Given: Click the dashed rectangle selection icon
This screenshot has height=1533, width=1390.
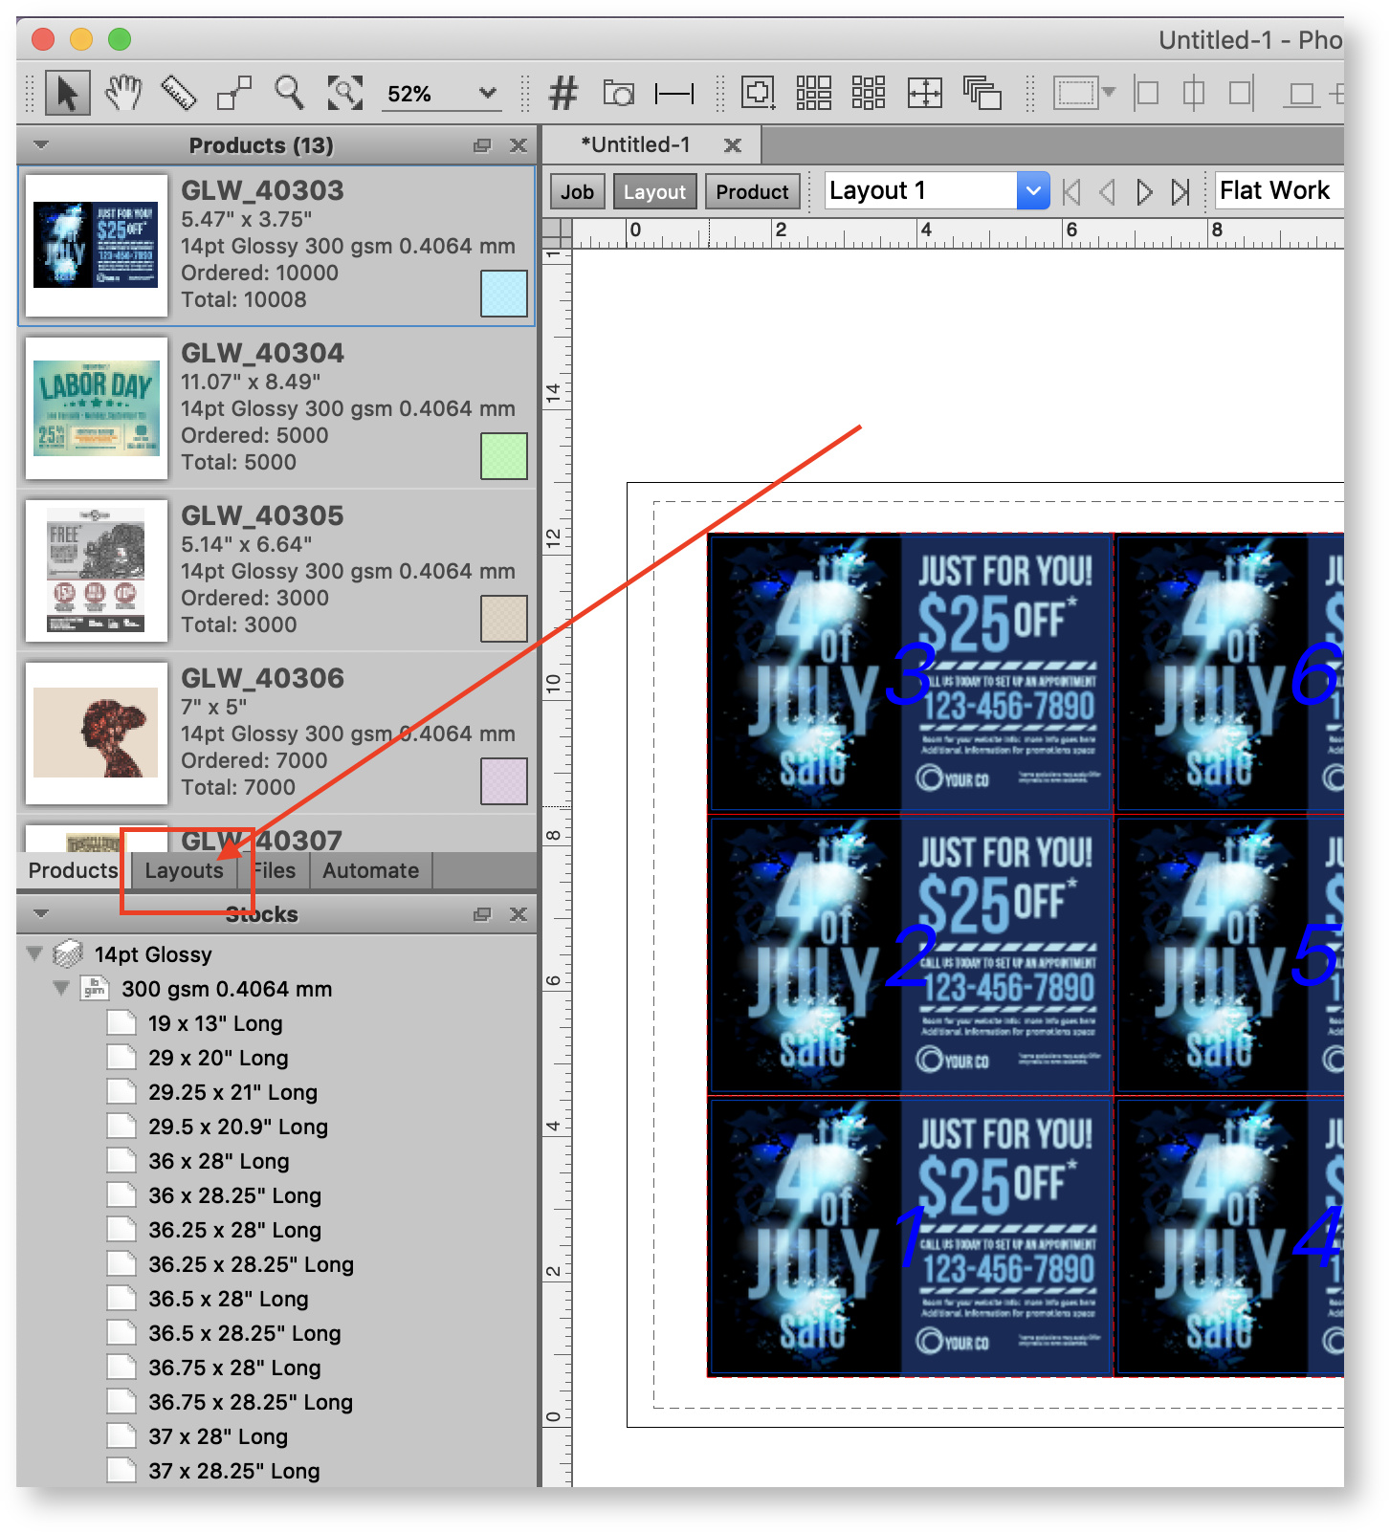Looking at the screenshot, I should [1075, 93].
